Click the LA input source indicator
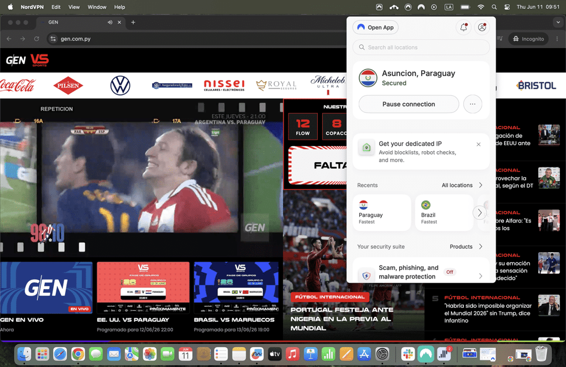This screenshot has height=367, width=566. (449, 7)
